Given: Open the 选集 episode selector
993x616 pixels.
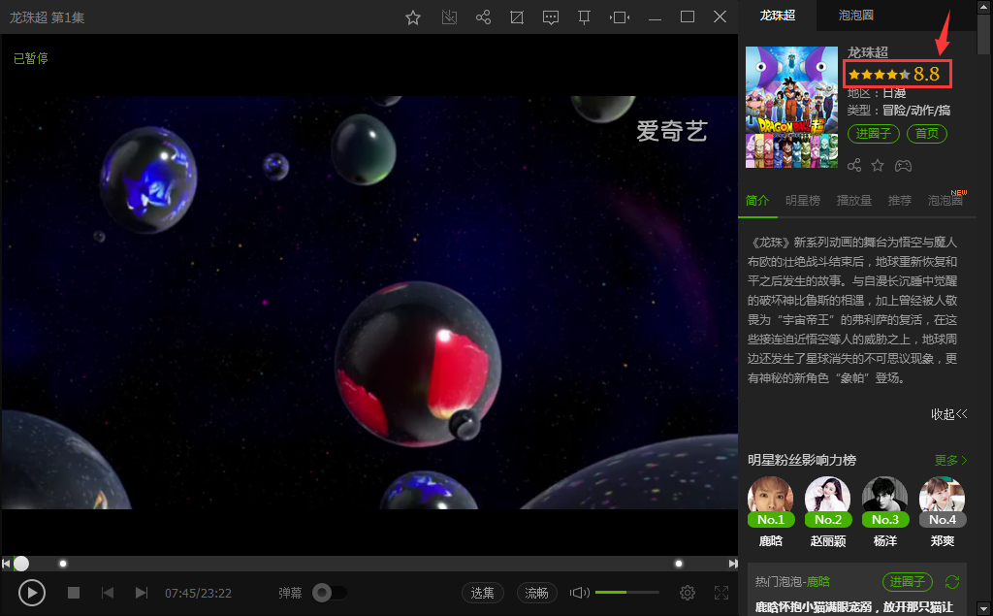Looking at the screenshot, I should point(483,593).
